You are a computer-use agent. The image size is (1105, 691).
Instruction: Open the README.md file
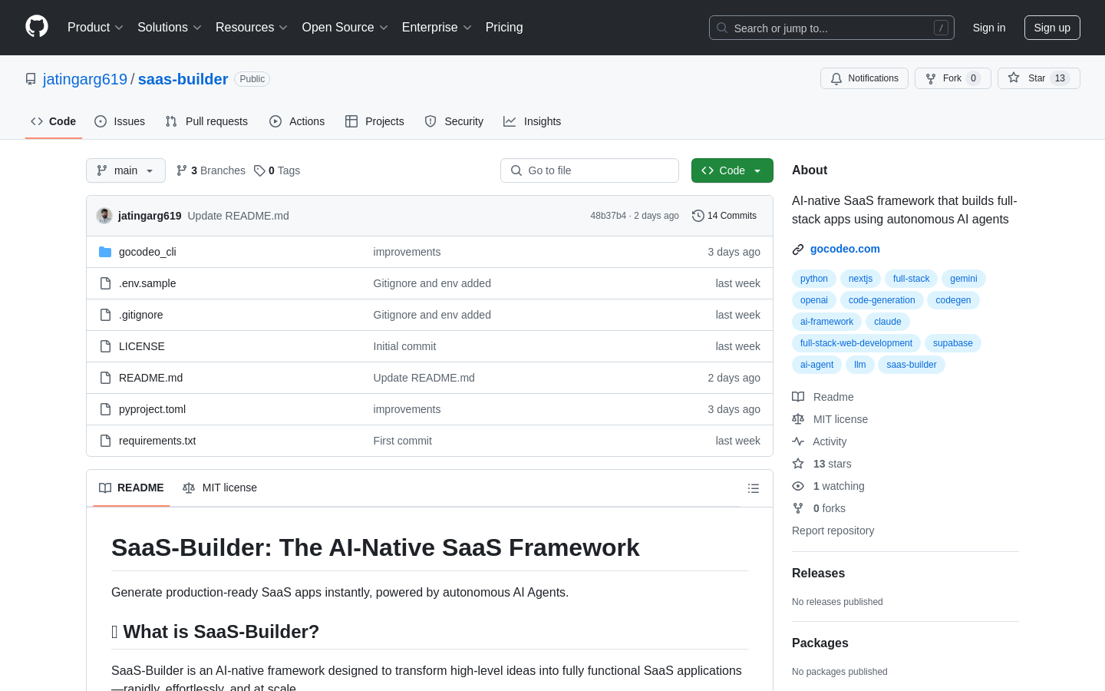[x=151, y=378]
